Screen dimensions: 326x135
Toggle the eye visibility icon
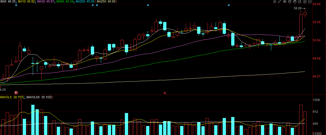click(285, 2)
